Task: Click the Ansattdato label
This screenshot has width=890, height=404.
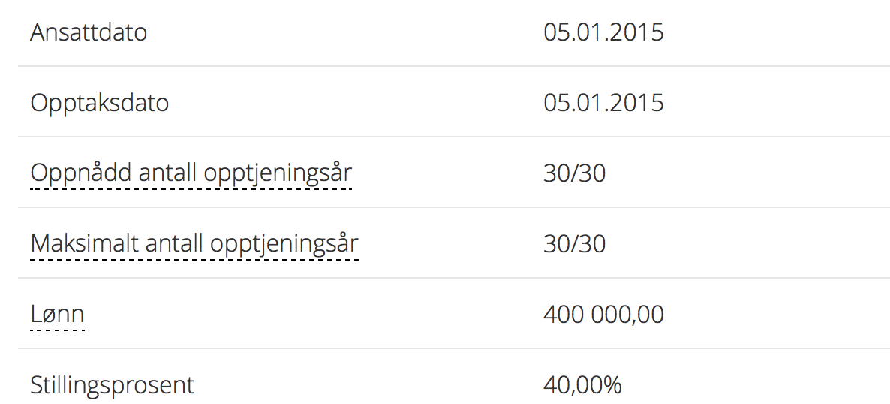Action: 89,32
